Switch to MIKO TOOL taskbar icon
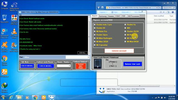Viewport: 178px width, 100px height. pyautogui.click(x=52, y=97)
